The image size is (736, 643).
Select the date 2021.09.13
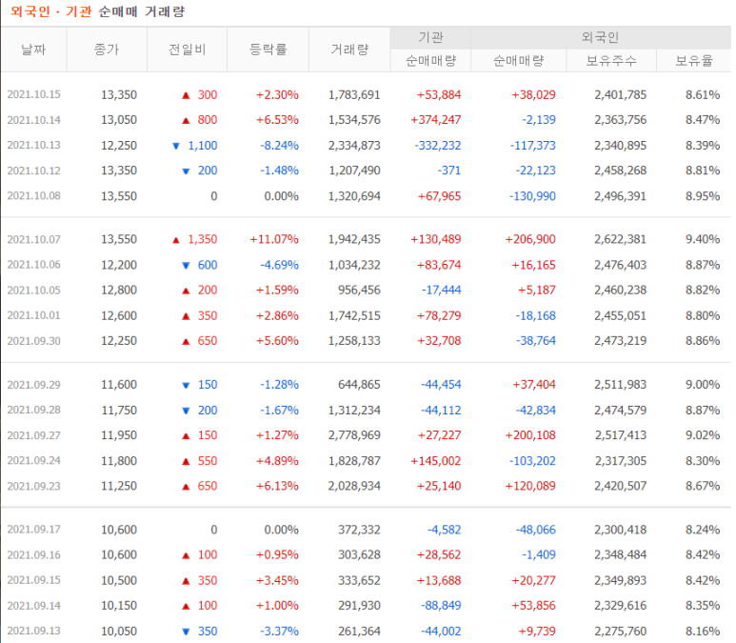click(x=33, y=632)
